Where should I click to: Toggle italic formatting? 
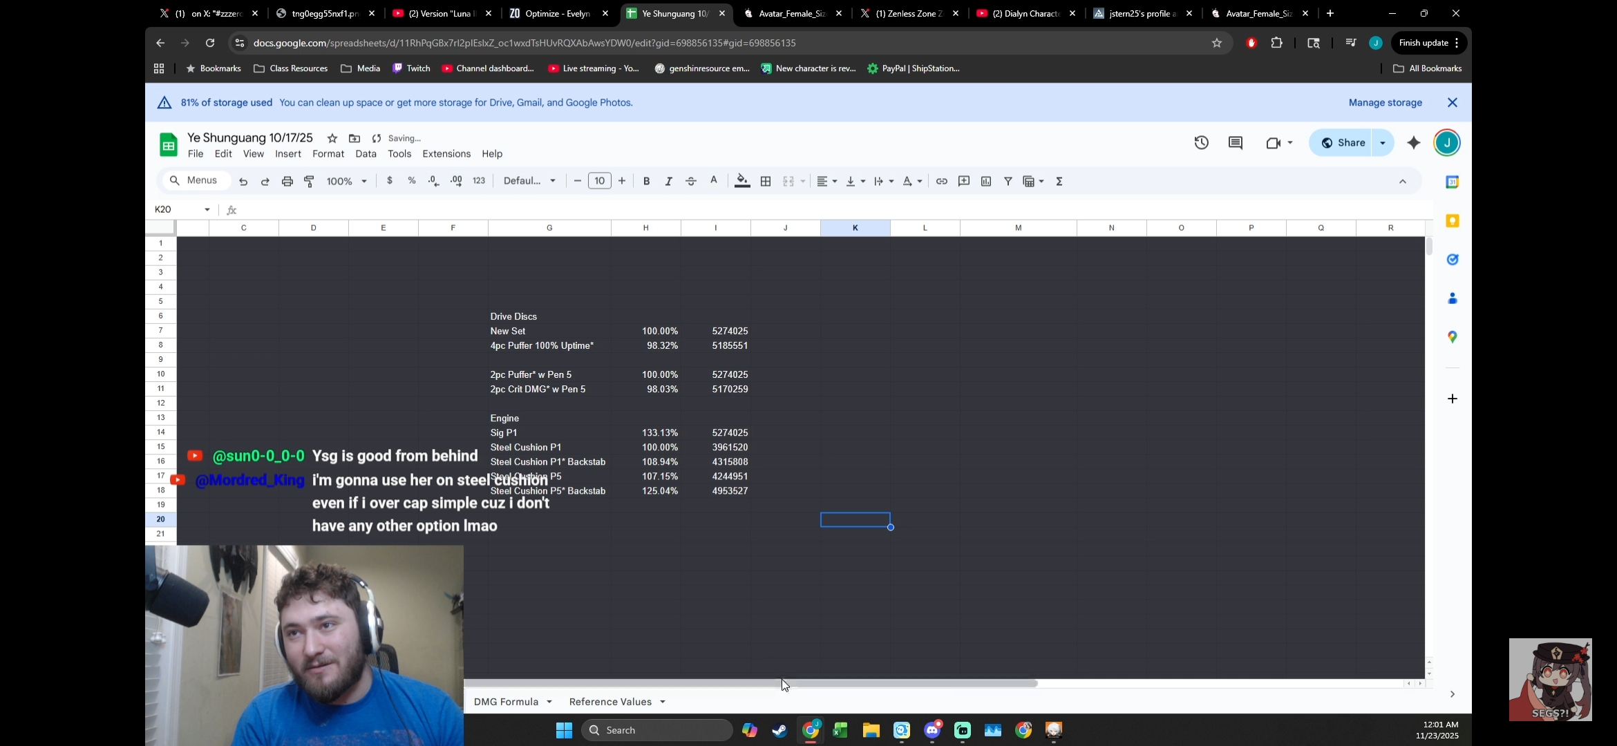[x=668, y=181]
